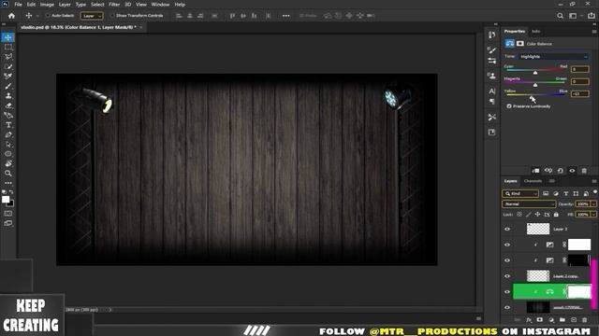Viewport: 599px width, 336px height.
Task: Lock all layer attributes padlock icon
Action: point(556,215)
